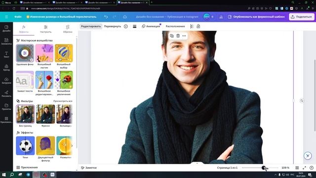
Task: Open Проекты panel in sidebar
Action: click(x=6, y=107)
